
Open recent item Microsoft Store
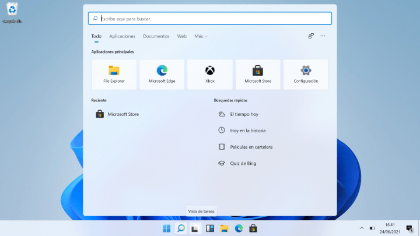point(117,114)
